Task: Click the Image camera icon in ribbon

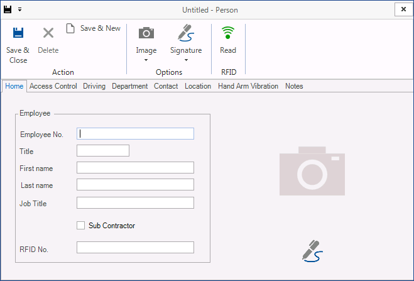Action: coord(146,33)
